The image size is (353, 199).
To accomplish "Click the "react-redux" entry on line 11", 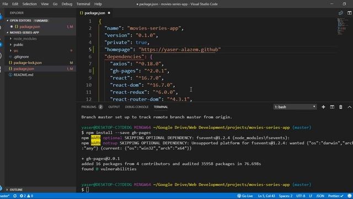I will [x=129, y=92].
